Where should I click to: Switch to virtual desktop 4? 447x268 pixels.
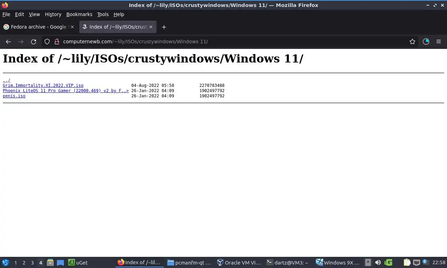click(x=41, y=263)
